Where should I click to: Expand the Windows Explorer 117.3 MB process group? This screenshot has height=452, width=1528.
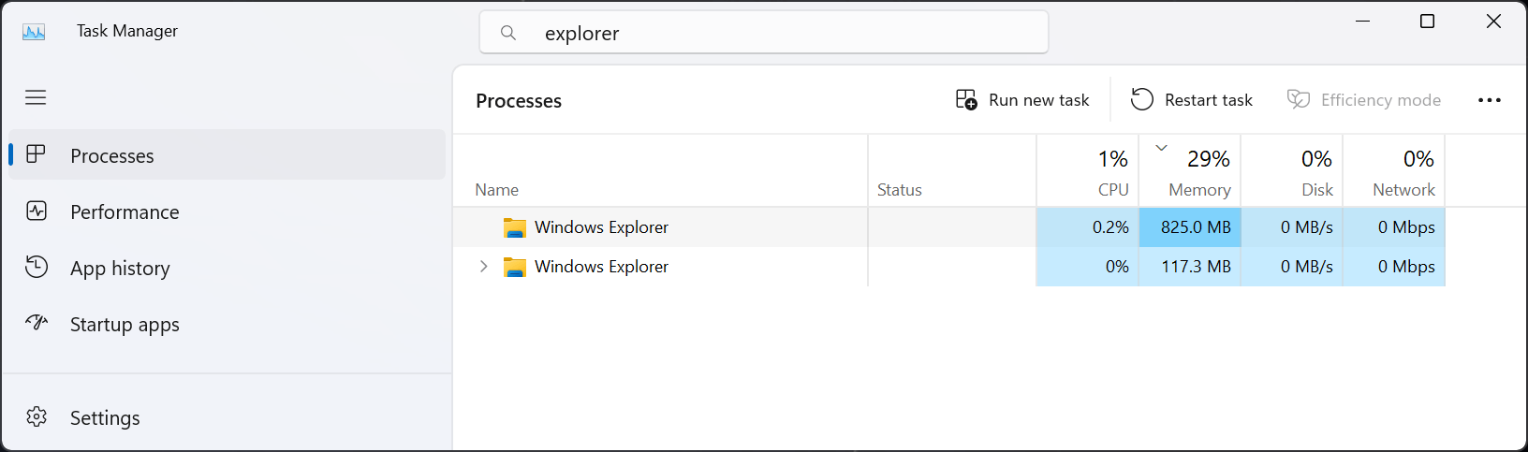pos(483,267)
